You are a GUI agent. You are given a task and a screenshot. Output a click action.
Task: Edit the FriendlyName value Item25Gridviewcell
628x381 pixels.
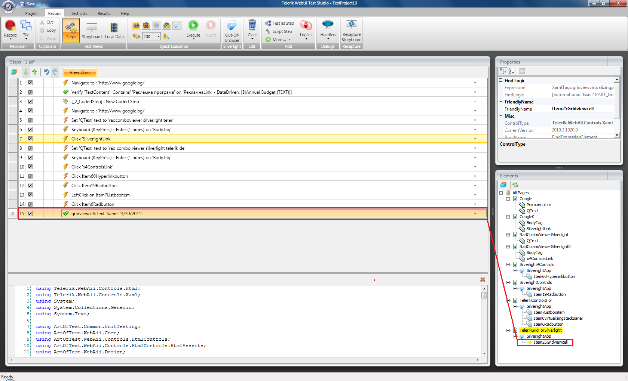tap(582, 109)
